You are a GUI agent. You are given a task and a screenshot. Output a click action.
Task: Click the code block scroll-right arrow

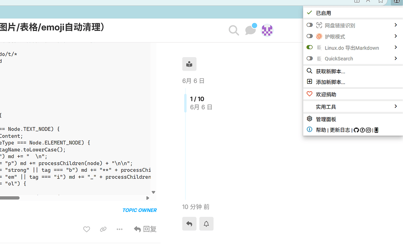pyautogui.click(x=148, y=198)
